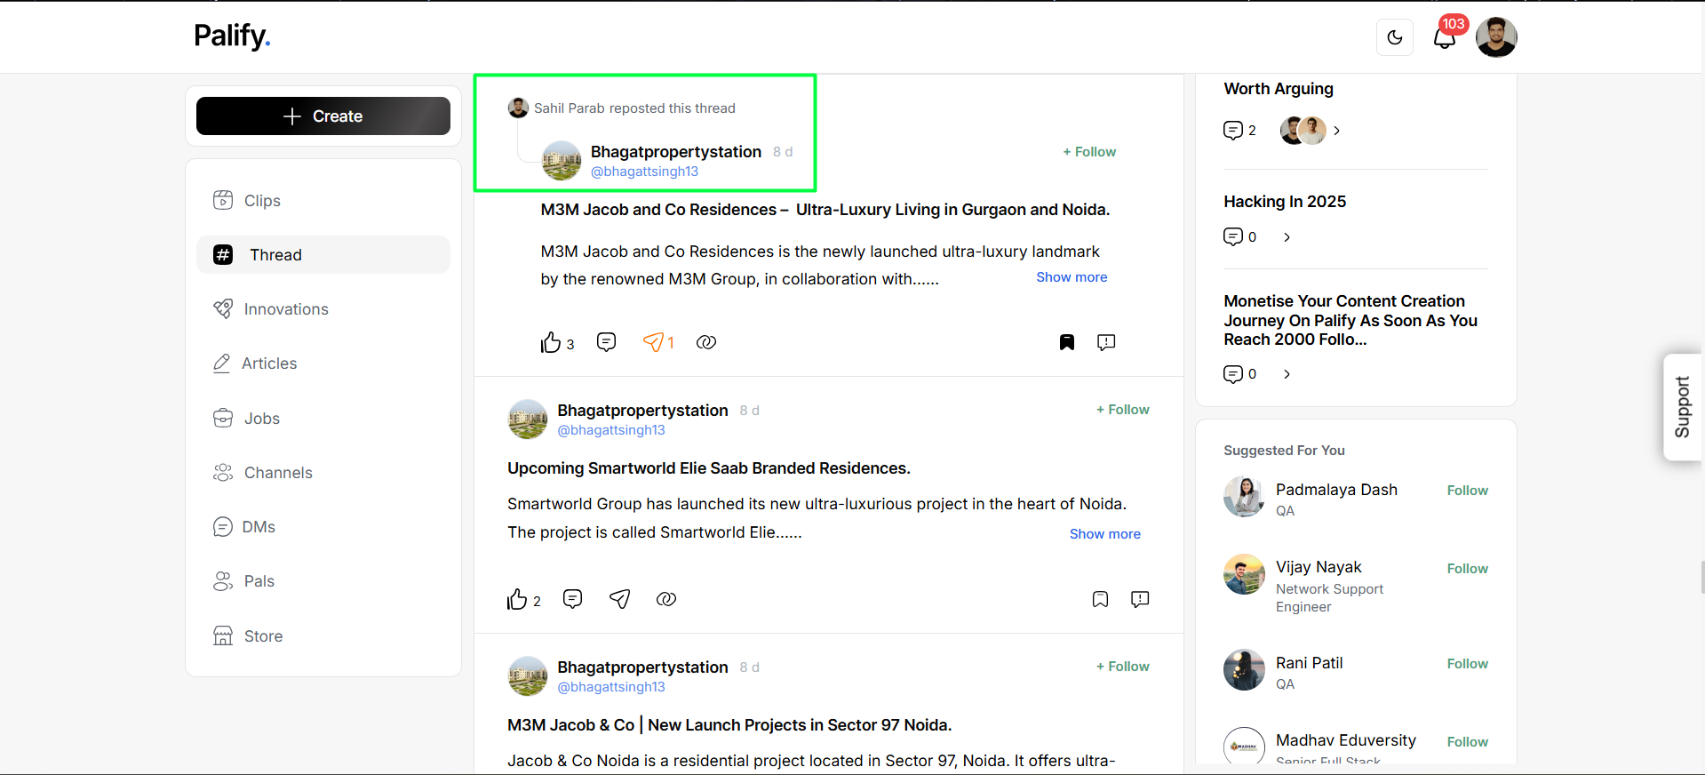
Task: Click orange share icon on M3M Residences post
Action: 653,342
